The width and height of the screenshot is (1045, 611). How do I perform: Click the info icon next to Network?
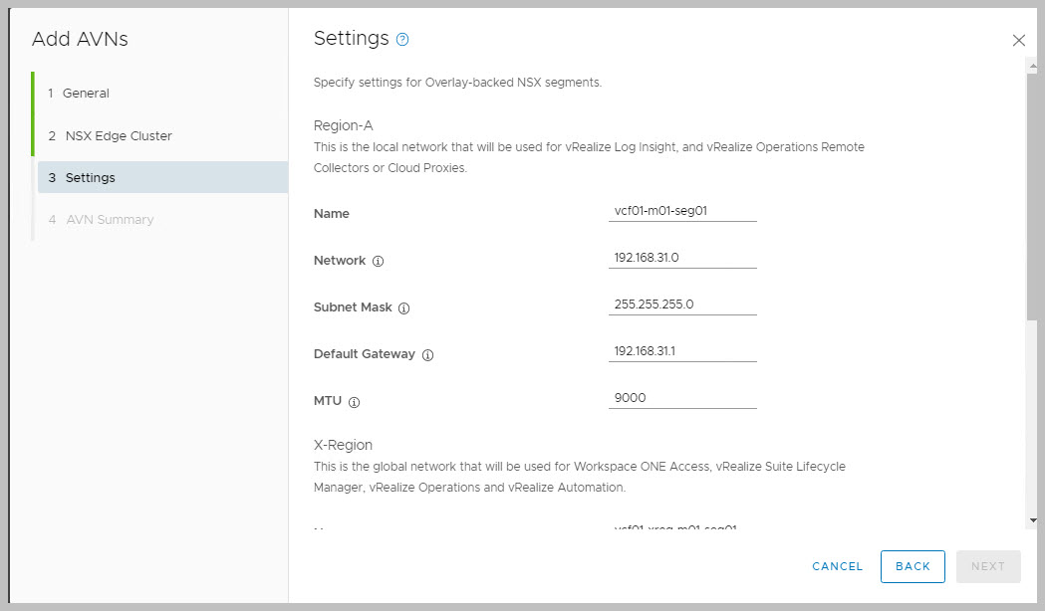(x=378, y=262)
